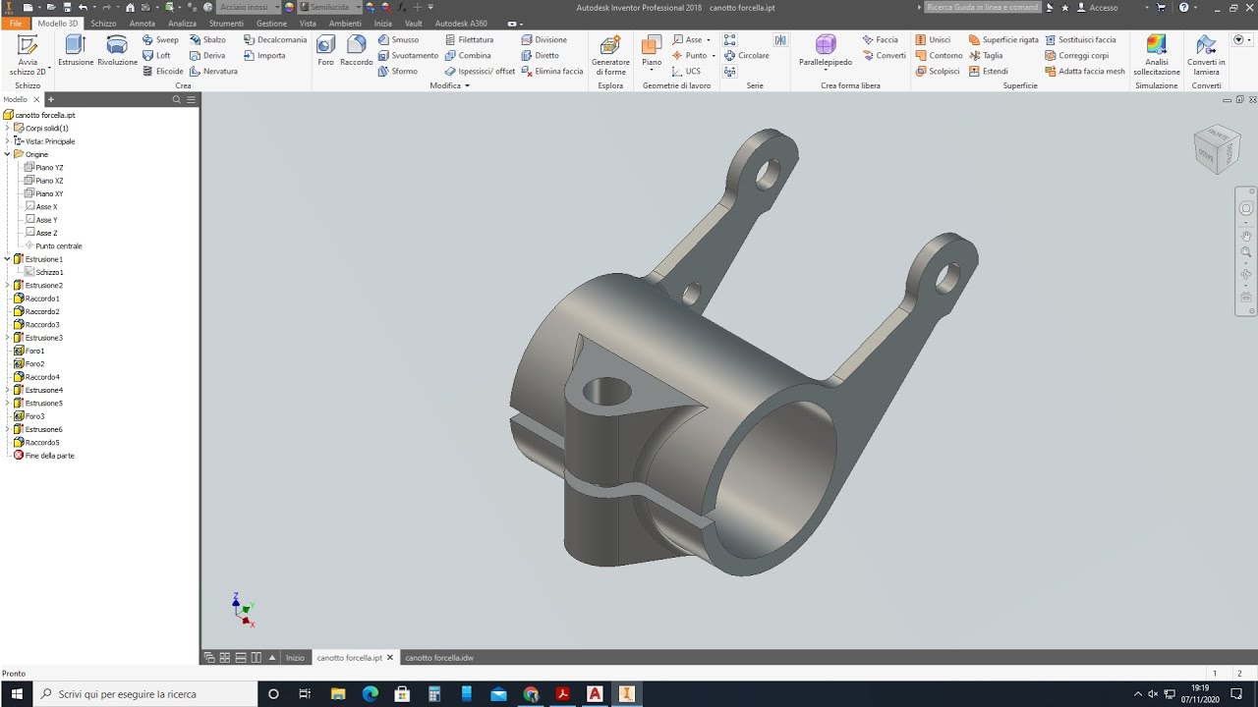Screen dimensions: 1258x707
Task: Select the Loft tool
Action: 156,56
